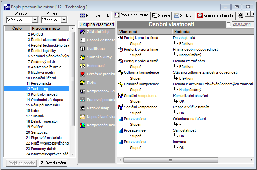
Task: Select the Hodnocení group icon
Action: tap(82, 66)
